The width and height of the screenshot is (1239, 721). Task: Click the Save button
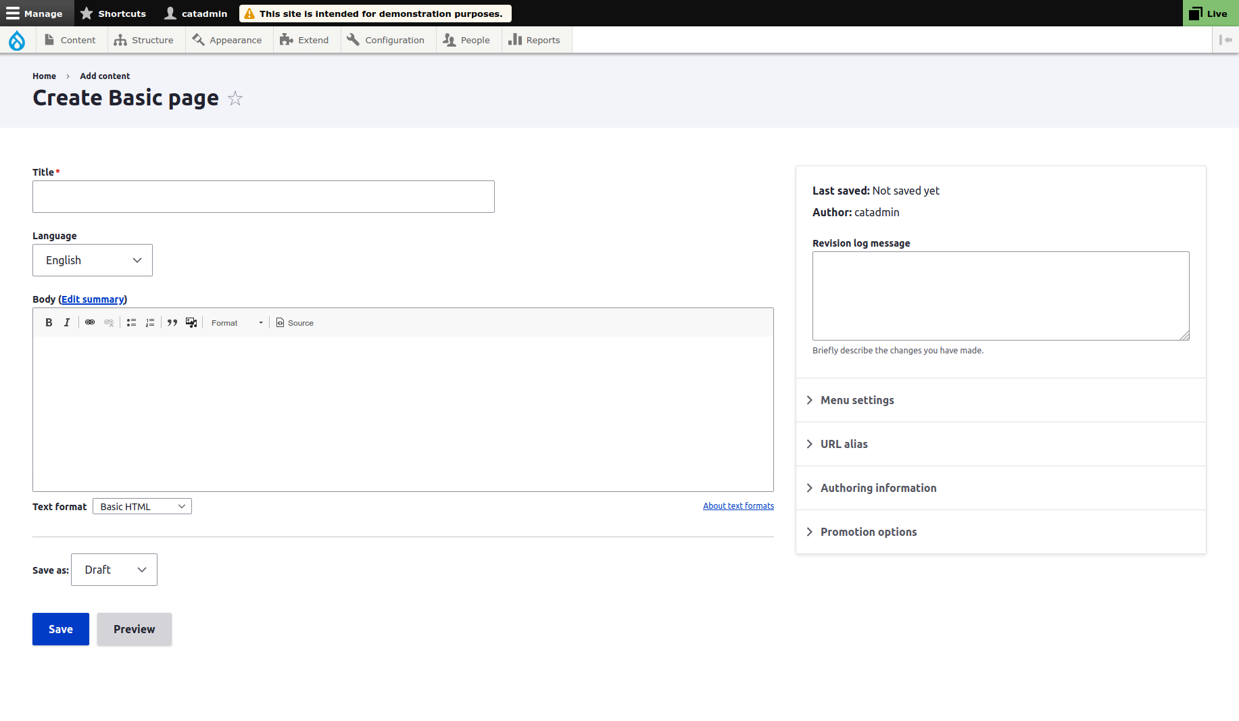[60, 629]
